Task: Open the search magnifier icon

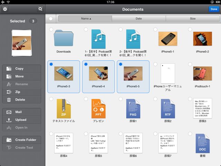Action: pos(40,9)
